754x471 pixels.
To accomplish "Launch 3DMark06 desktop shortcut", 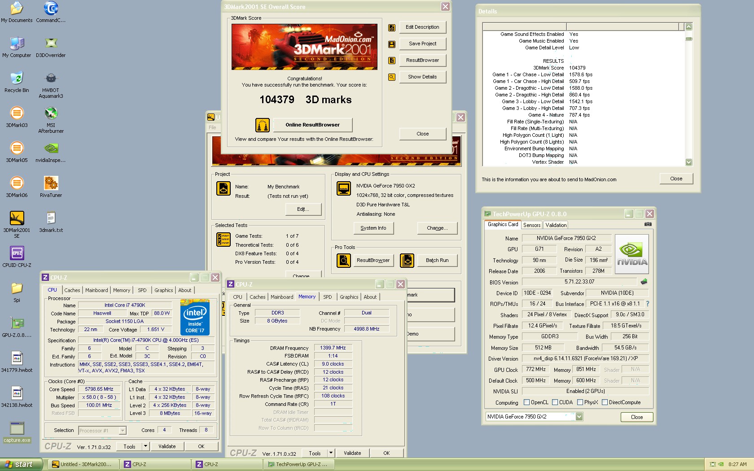I will click(x=17, y=187).
